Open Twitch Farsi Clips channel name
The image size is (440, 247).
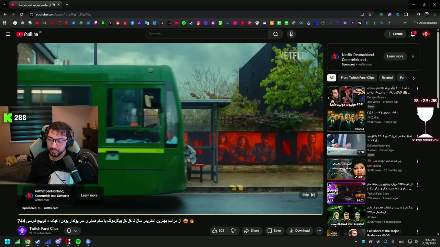pyautogui.click(x=44, y=228)
